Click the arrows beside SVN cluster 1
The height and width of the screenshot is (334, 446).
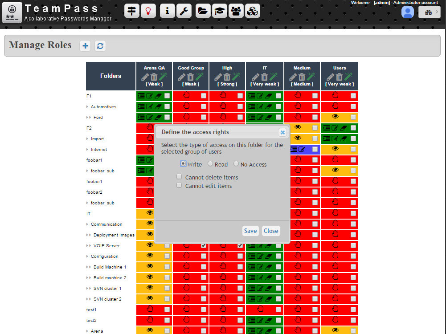pos(89,289)
